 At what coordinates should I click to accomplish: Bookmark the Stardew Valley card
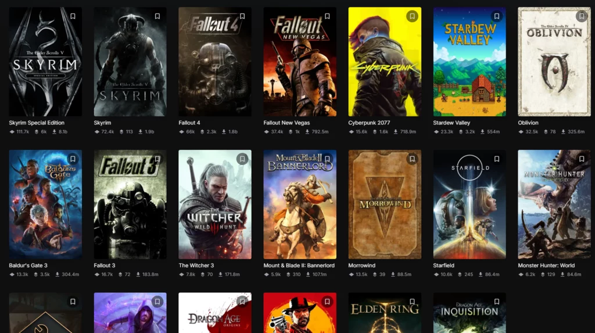pos(497,16)
